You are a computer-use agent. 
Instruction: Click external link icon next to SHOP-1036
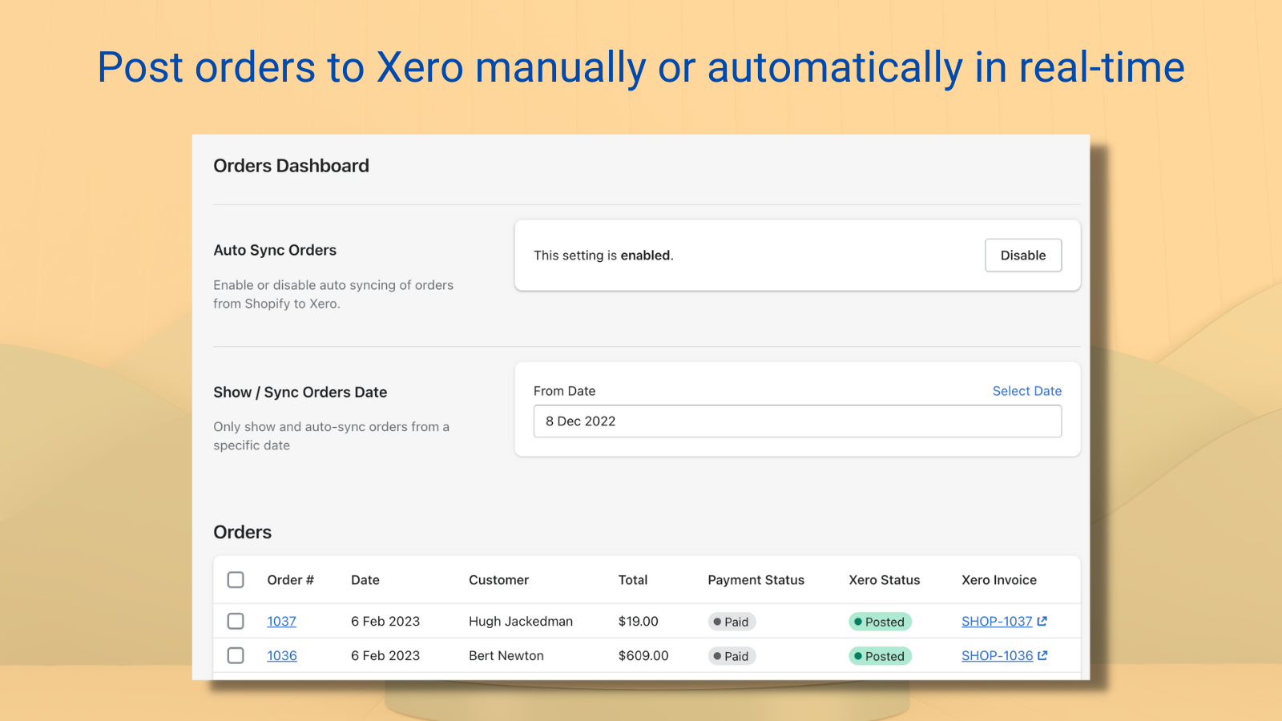point(1042,655)
